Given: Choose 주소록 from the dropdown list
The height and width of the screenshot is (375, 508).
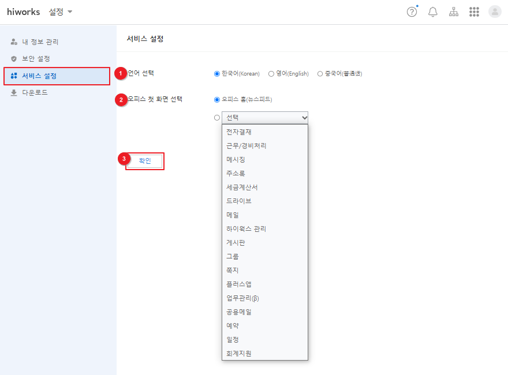Looking at the screenshot, I should [x=265, y=174].
